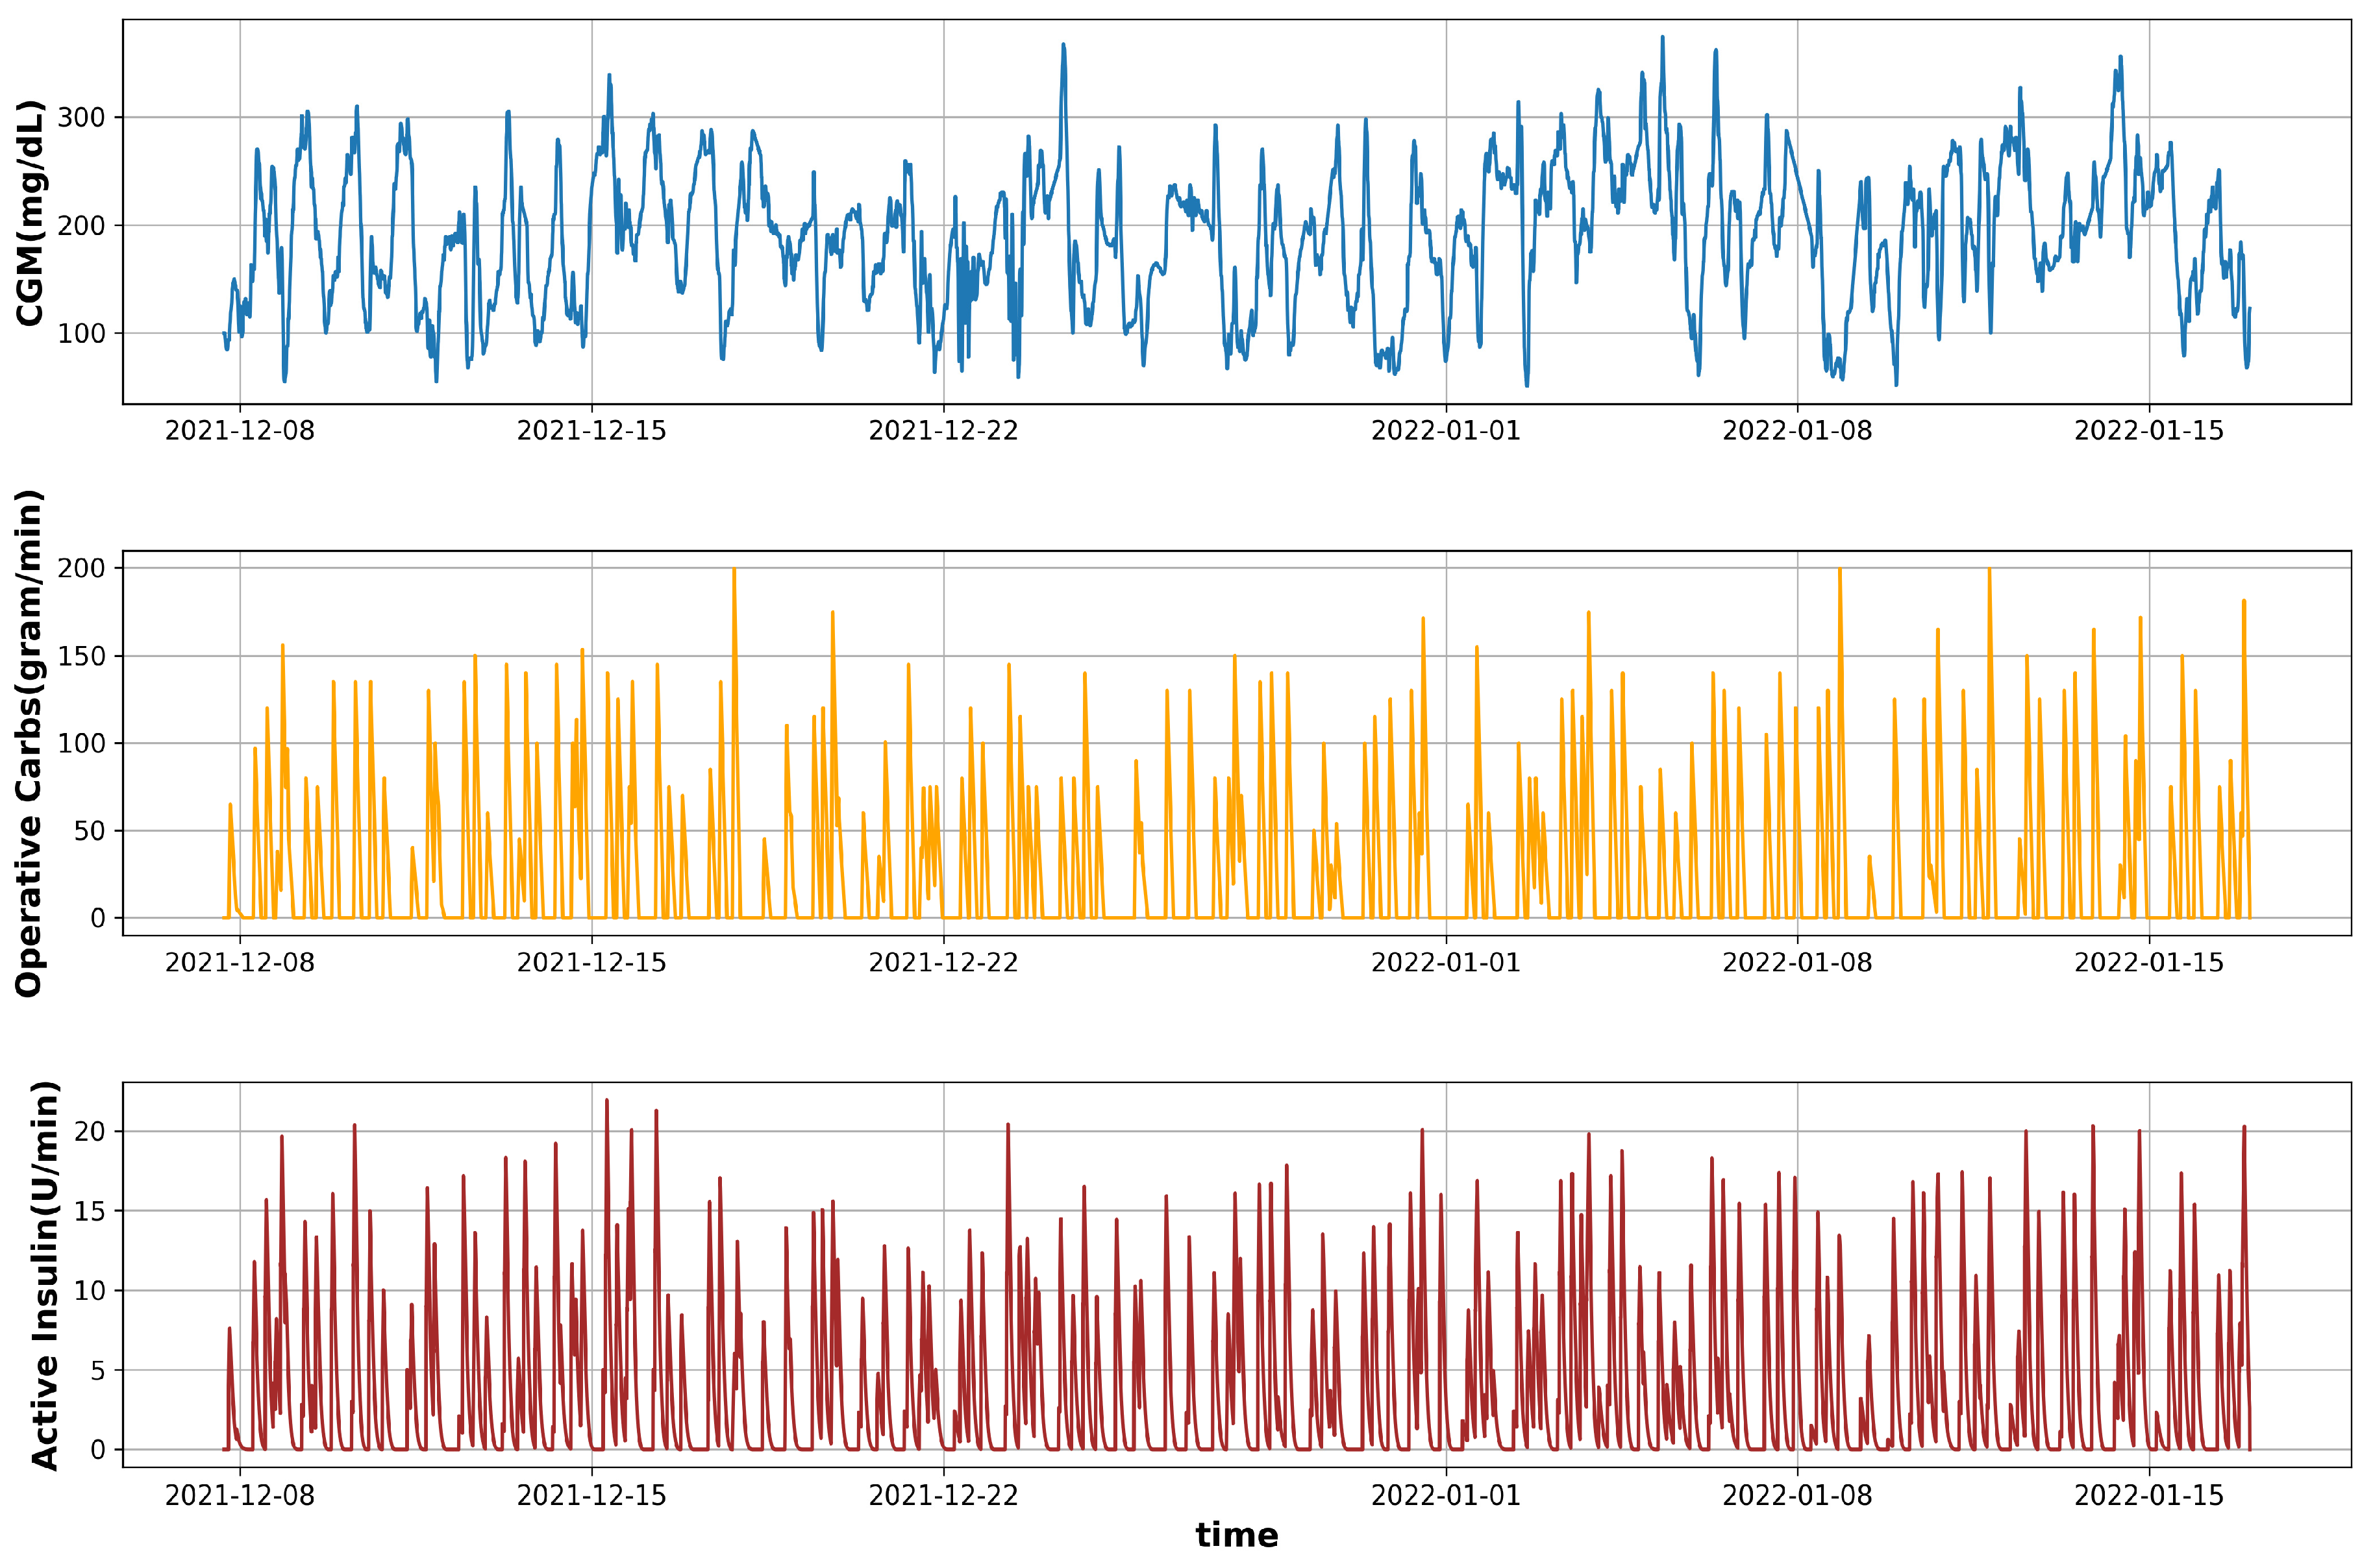
Task: Click the 50 tick on carbs y-axis
Action: click(89, 831)
